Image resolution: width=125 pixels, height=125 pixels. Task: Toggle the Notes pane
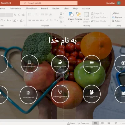tap(71, 123)
